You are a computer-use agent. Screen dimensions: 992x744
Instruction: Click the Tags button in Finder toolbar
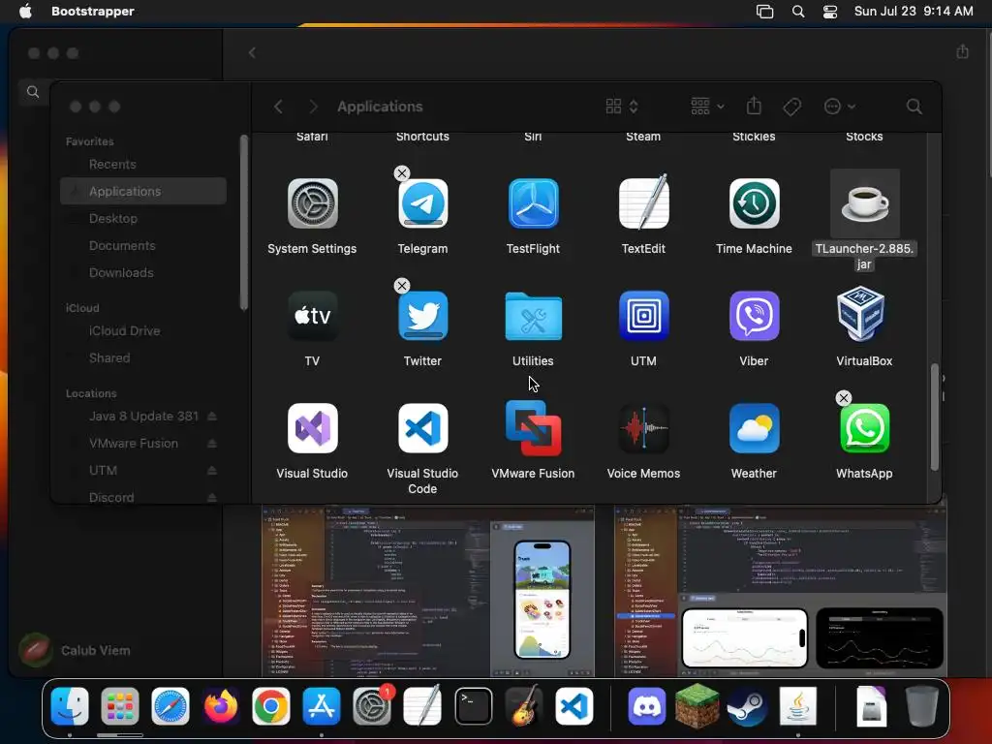click(x=791, y=107)
